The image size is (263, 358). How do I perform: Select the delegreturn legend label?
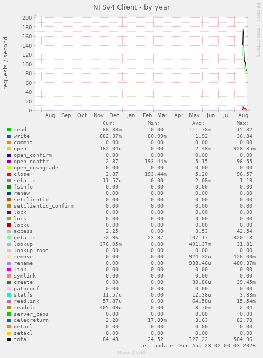pyautogui.click(x=31, y=320)
